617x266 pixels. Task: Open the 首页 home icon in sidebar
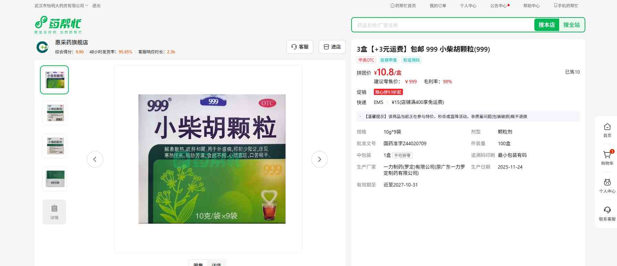tap(607, 127)
